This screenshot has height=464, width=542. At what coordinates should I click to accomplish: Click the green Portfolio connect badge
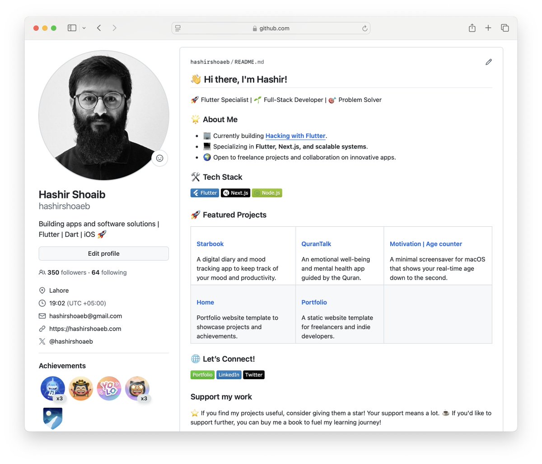pyautogui.click(x=202, y=375)
